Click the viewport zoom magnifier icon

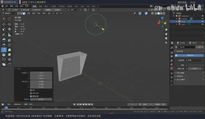[166, 30]
